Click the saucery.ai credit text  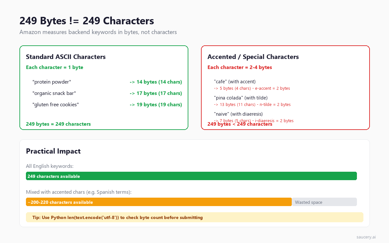[x=366, y=237]
